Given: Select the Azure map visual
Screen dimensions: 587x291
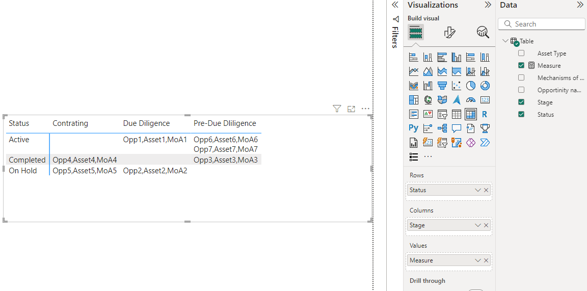Looking at the screenshot, I should 457,100.
